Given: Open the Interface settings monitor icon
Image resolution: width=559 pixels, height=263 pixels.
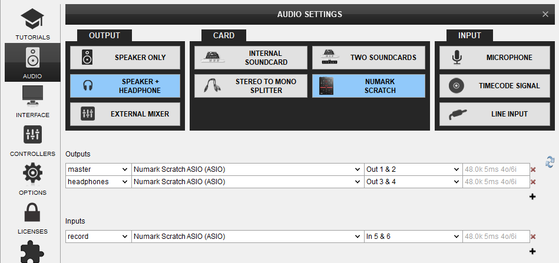Looking at the screenshot, I should click(32, 100).
